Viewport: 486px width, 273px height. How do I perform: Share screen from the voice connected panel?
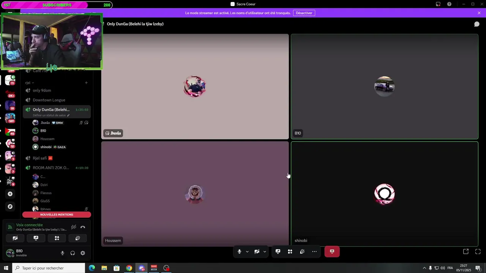pos(36,238)
